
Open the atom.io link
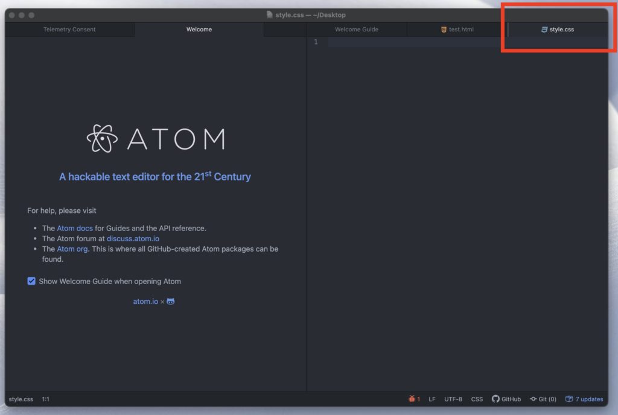145,302
